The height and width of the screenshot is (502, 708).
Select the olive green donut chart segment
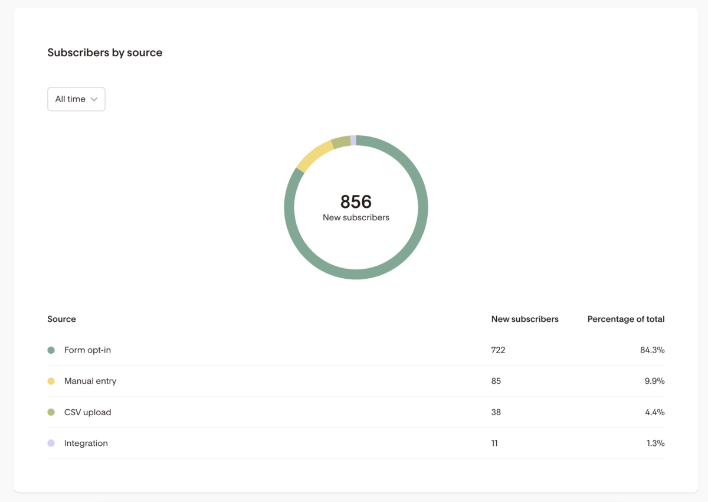tap(341, 142)
